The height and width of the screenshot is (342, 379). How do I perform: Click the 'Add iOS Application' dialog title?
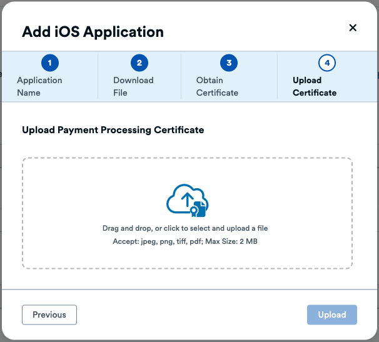point(93,31)
